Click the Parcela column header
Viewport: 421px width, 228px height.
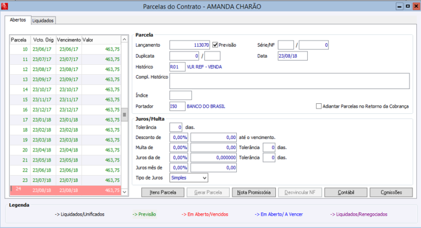(20, 39)
